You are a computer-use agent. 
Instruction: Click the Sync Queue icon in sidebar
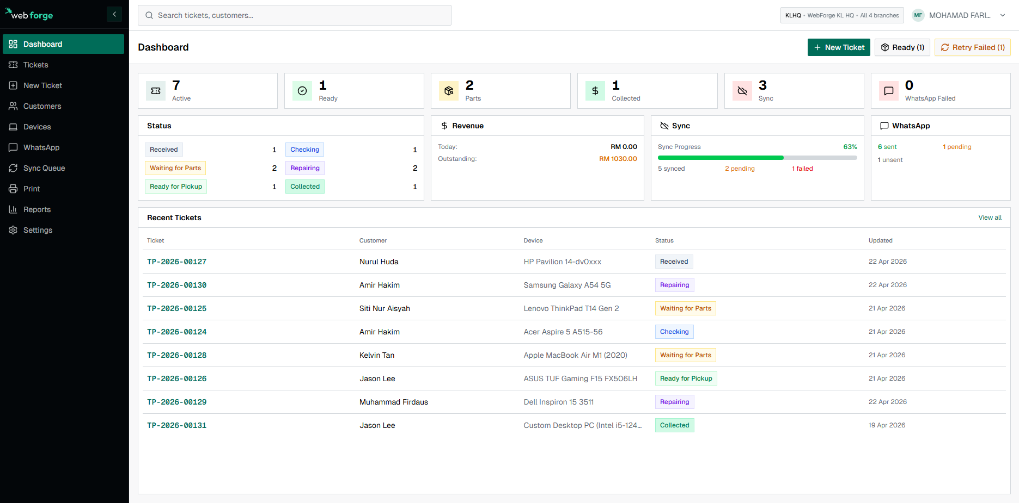click(13, 168)
